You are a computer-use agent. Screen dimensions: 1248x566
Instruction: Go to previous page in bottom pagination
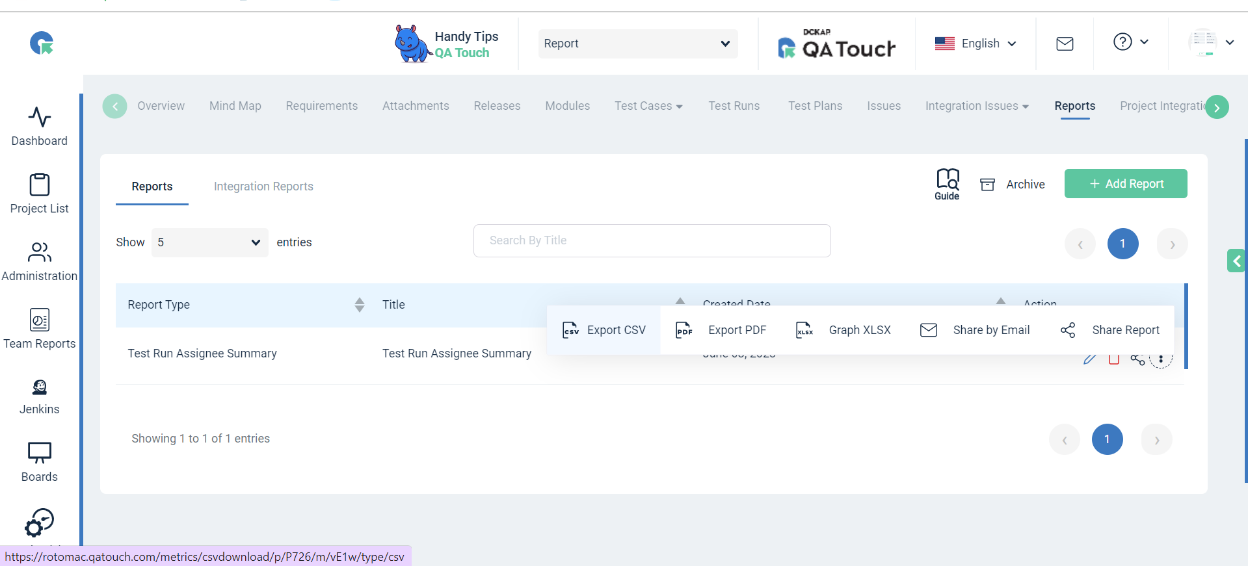(1065, 440)
